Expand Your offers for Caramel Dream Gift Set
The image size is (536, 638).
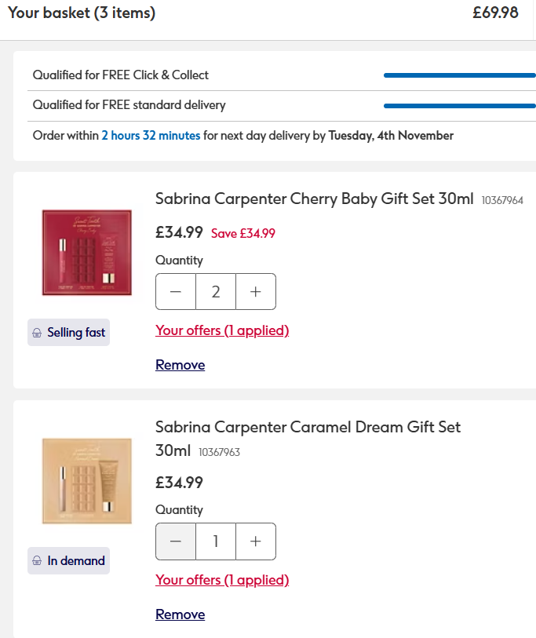[222, 580]
